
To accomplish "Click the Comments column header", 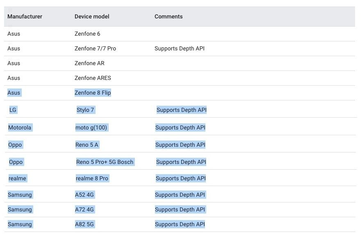I will pyautogui.click(x=168, y=17).
